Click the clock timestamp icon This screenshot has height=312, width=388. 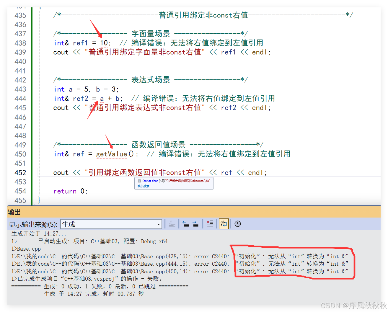[x=238, y=224]
